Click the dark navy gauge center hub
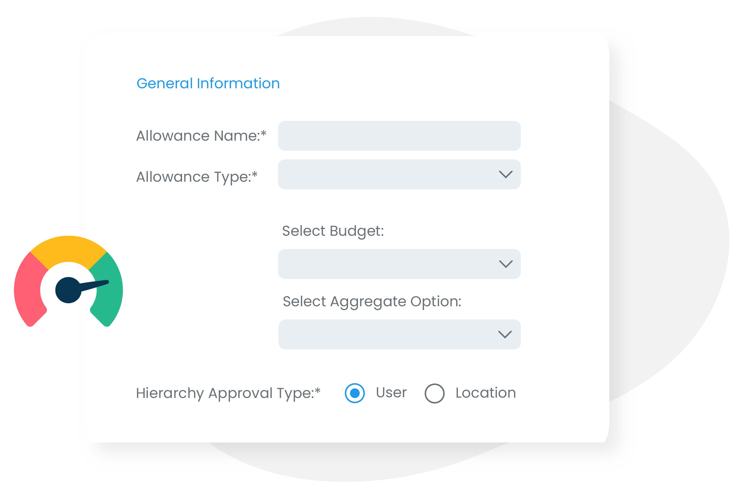 68,290
